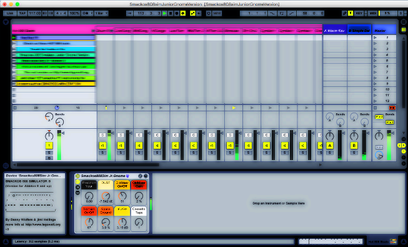Stop playback with the transport Stop button
408x247 pixels.
171,13
